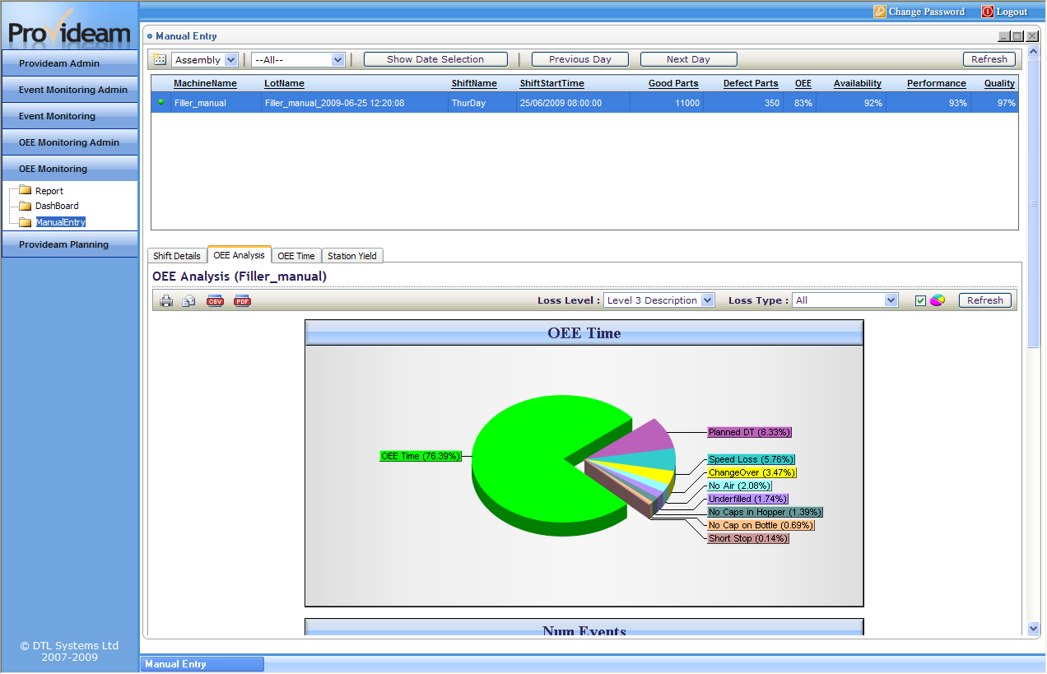
Task: Click the OEE Time (76.39%) label
Action: coord(421,456)
